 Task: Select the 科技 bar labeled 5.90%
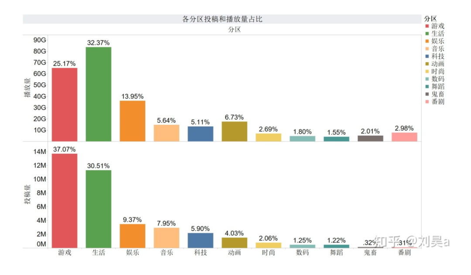coord(200,240)
